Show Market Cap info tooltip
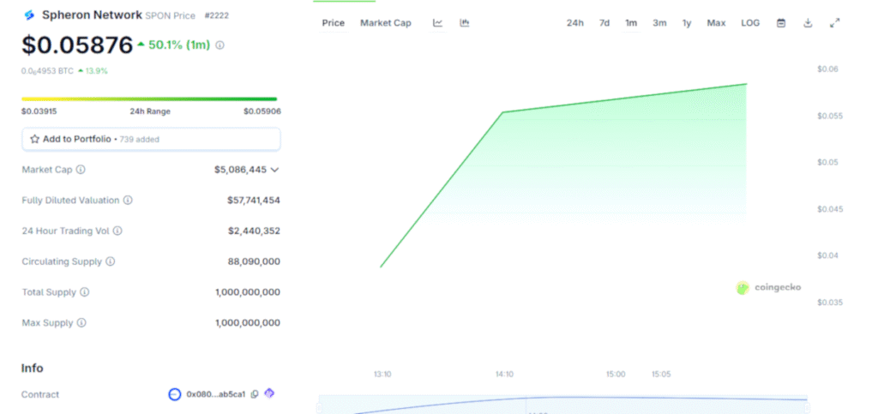The width and height of the screenshot is (878, 414). pyautogui.click(x=81, y=170)
